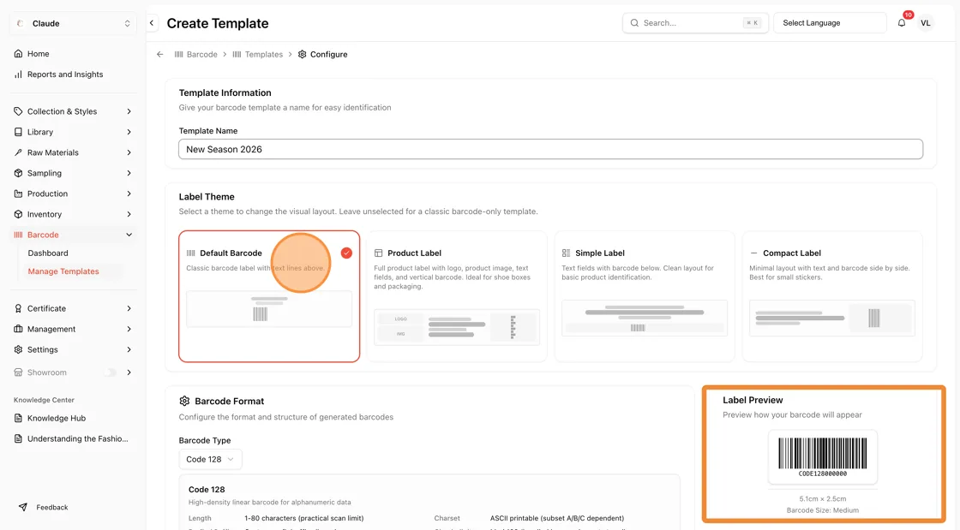This screenshot has height=530, width=960.
Task: Select the Compact Label theme card
Action: click(x=832, y=296)
